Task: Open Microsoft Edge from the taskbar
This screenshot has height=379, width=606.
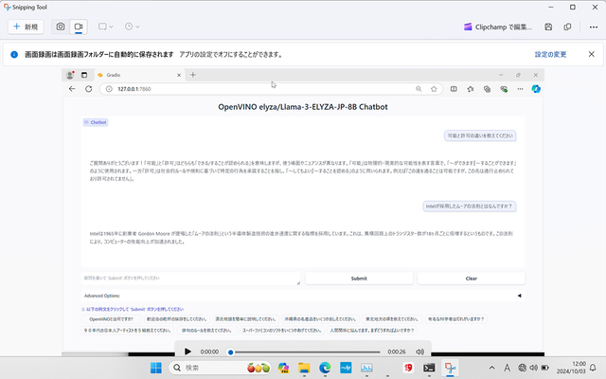Action: (x=325, y=367)
